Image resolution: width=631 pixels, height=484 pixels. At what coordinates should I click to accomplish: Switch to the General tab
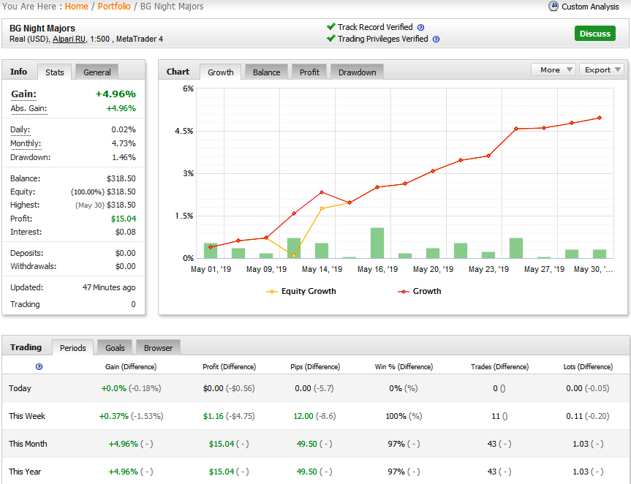(97, 72)
